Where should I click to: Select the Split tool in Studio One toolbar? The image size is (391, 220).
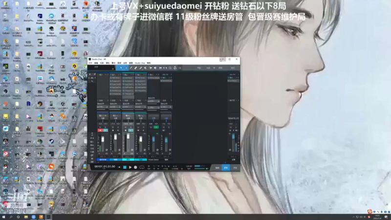(131, 67)
